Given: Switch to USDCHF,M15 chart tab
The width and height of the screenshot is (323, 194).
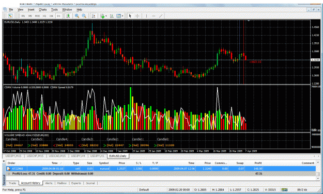Looking at the screenshot, I should (35, 156).
